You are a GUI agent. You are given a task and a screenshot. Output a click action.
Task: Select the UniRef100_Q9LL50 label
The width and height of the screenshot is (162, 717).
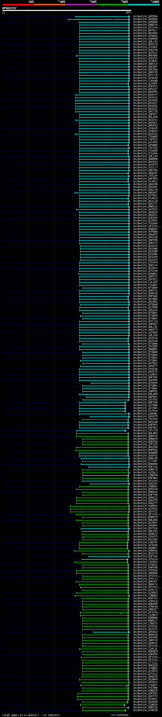145,41
